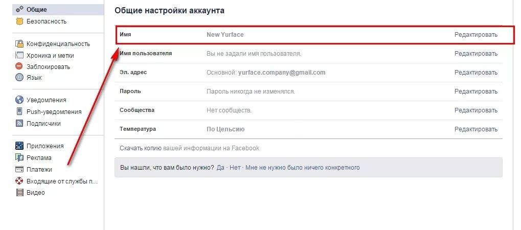Click Редактировать next to Пароль

point(476,91)
